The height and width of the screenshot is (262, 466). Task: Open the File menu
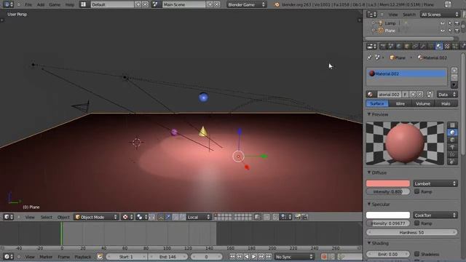coord(28,4)
